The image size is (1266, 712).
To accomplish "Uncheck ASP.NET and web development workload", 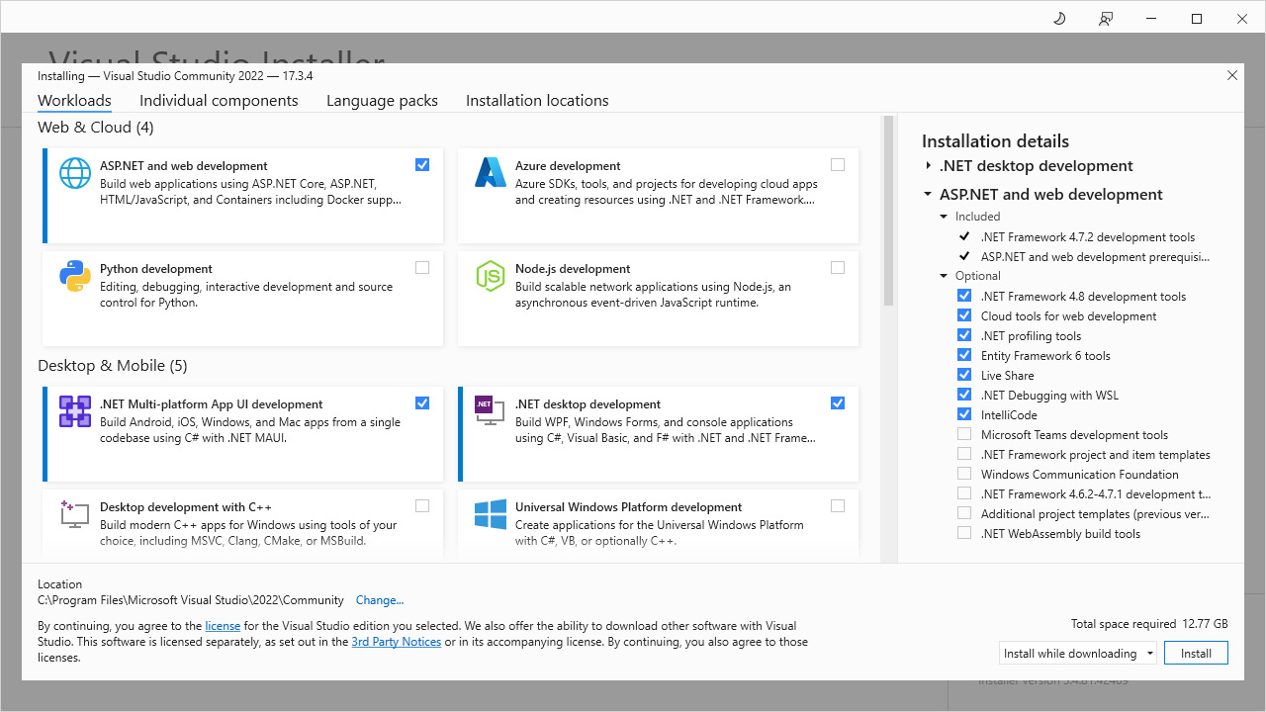I will pos(422,165).
